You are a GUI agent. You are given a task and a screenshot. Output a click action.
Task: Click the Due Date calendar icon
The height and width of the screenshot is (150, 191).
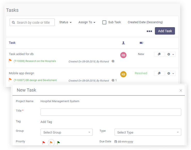tap(116, 142)
